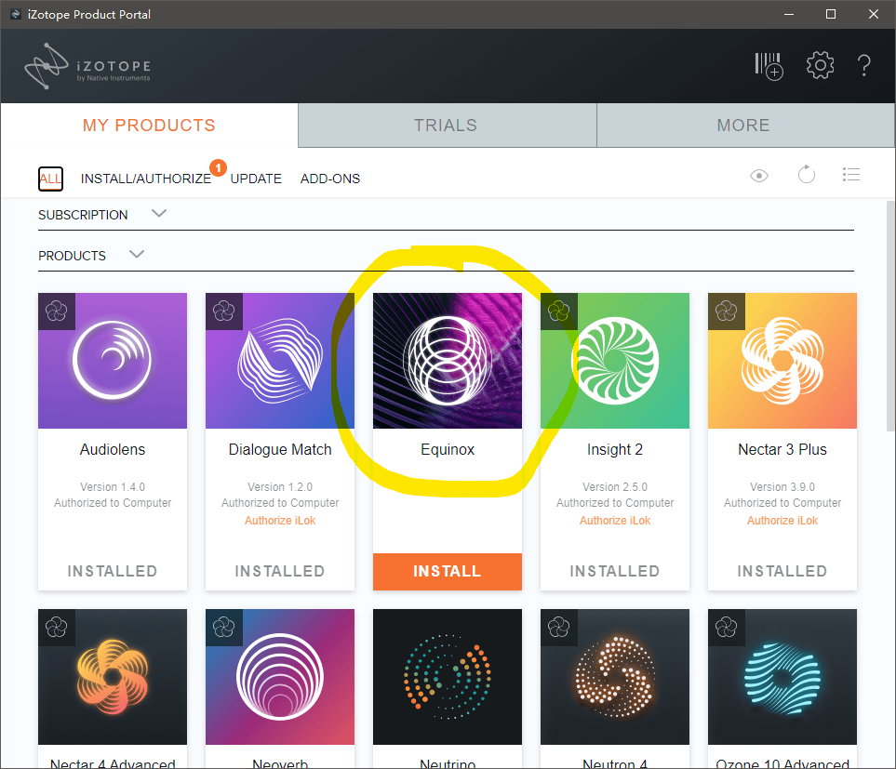The width and height of the screenshot is (896, 769).
Task: Click the subscription badge on Neoverb card
Action: 224,628
